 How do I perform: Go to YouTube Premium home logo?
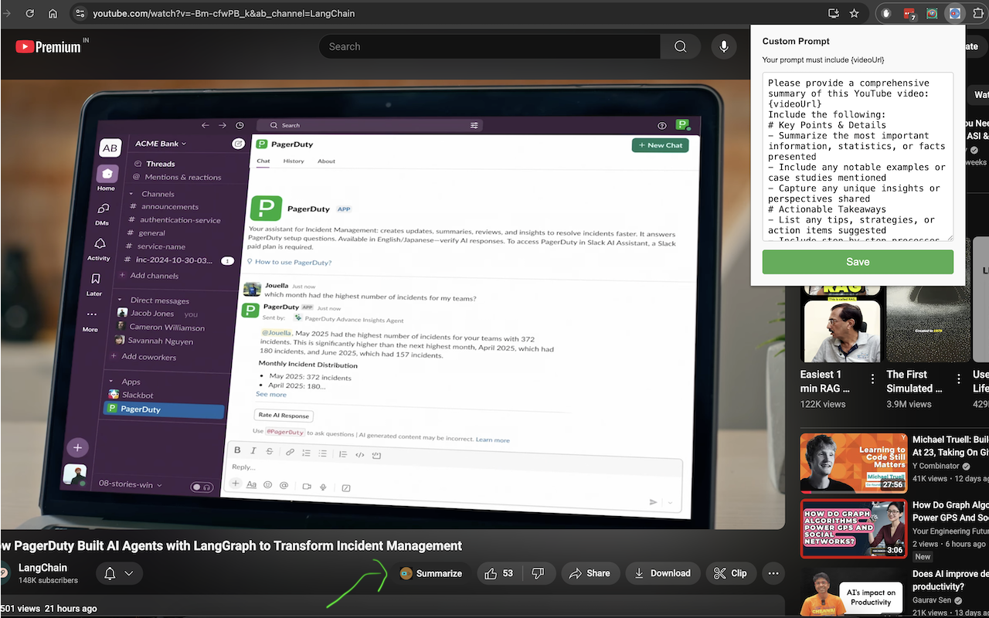click(48, 46)
